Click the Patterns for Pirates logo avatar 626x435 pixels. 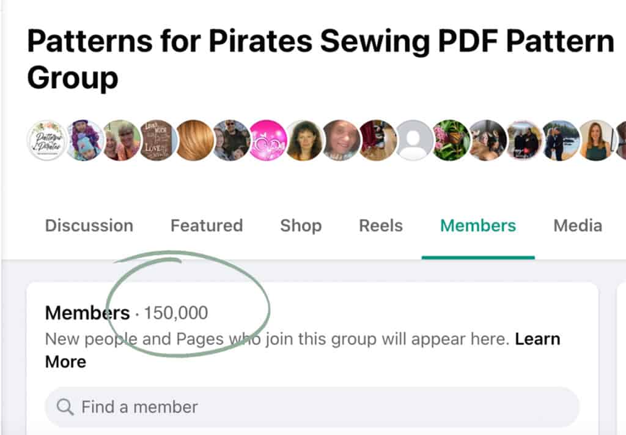(47, 140)
